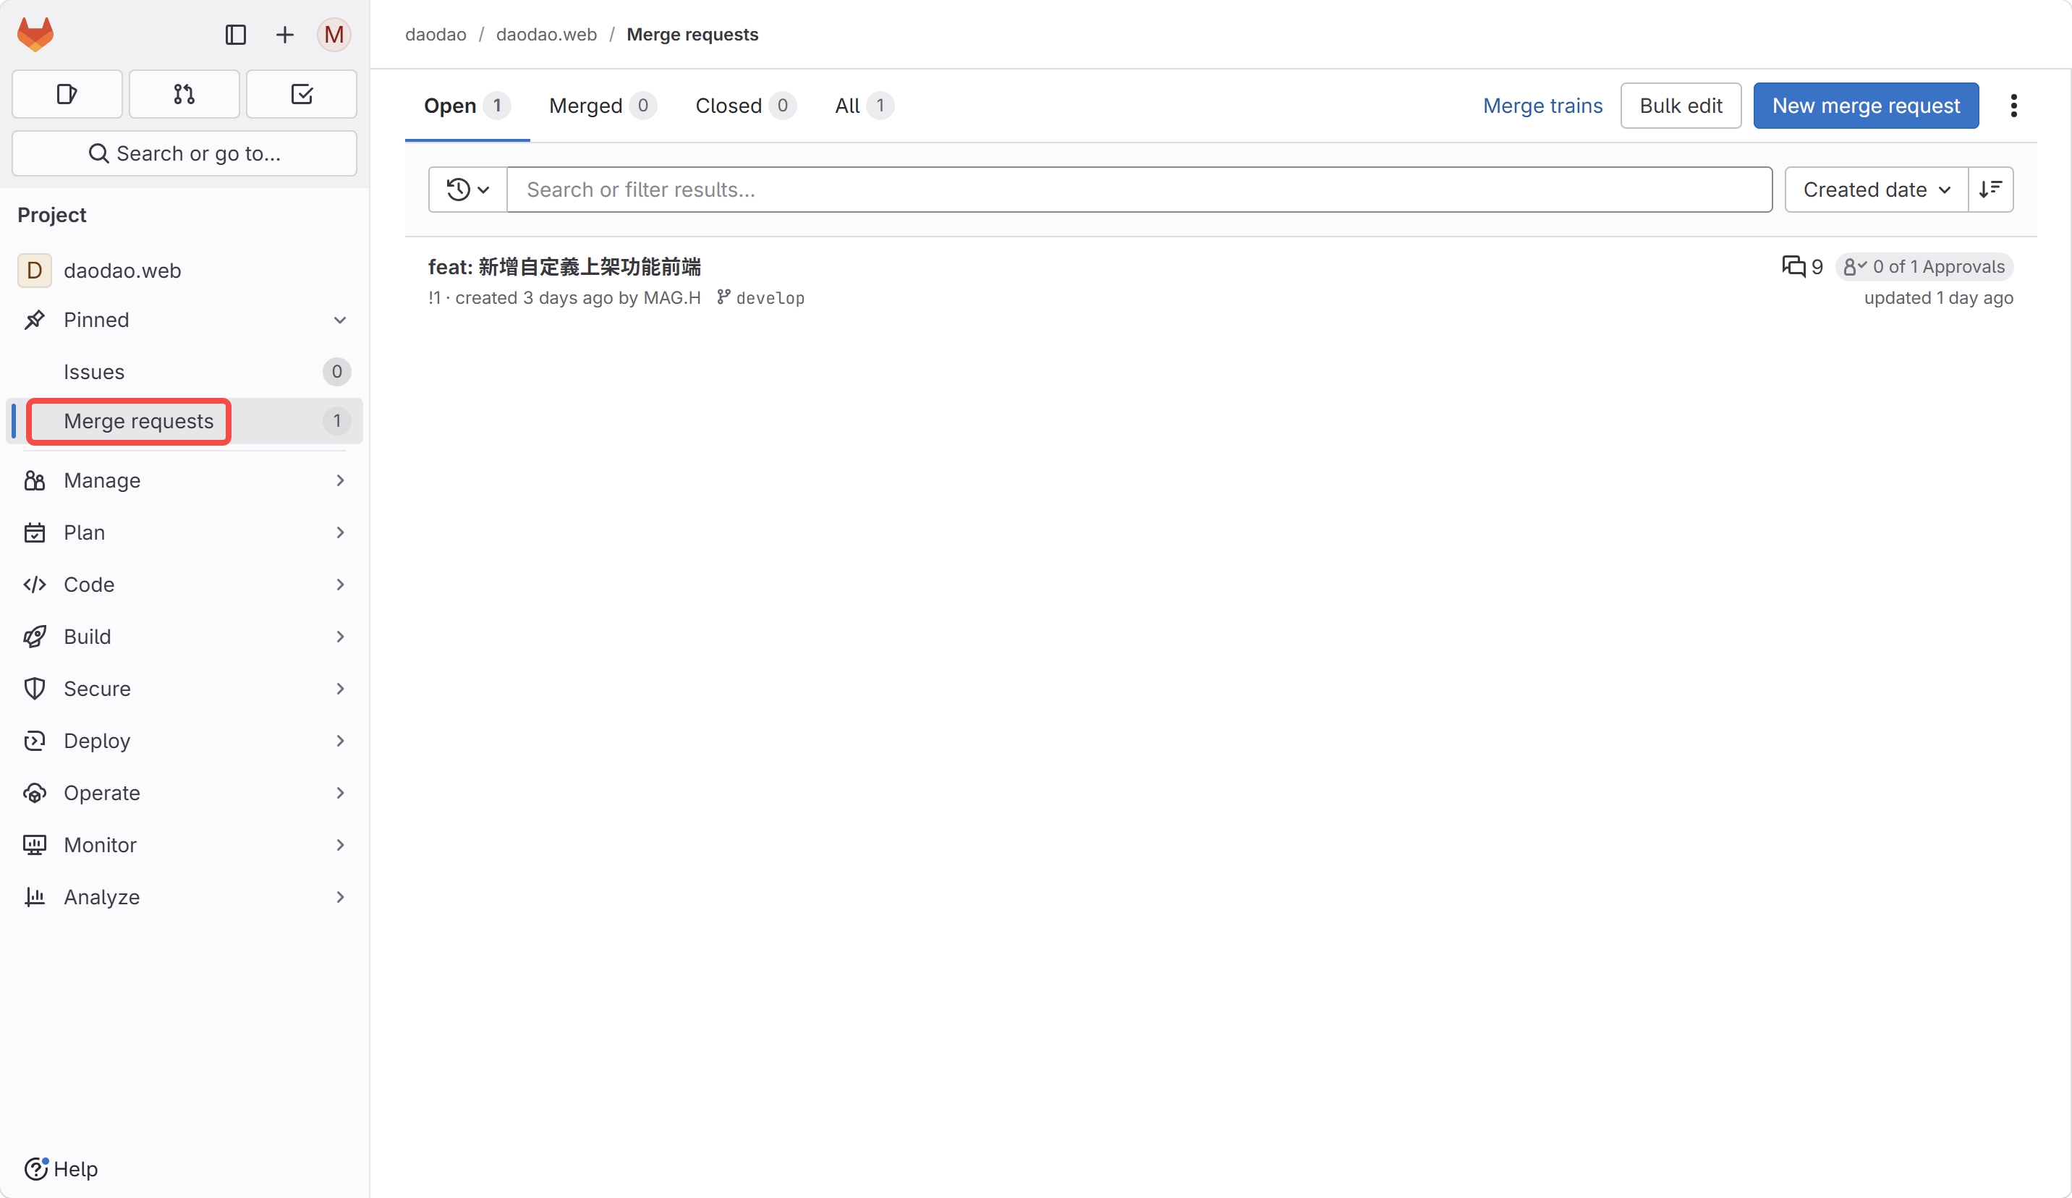Viewport: 2072px width, 1198px height.
Task: Click the Build rocket icon
Action: pos(35,637)
